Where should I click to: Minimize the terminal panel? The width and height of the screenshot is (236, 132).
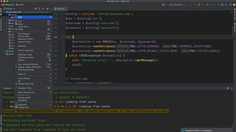[232, 88]
